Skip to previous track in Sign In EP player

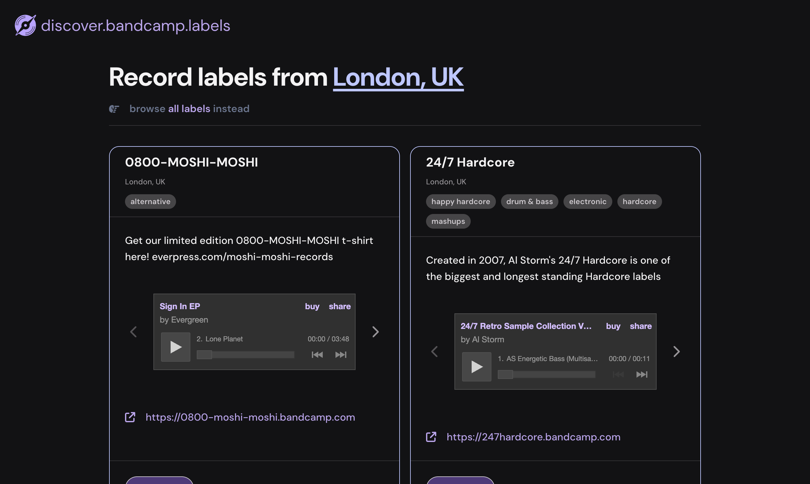(317, 354)
